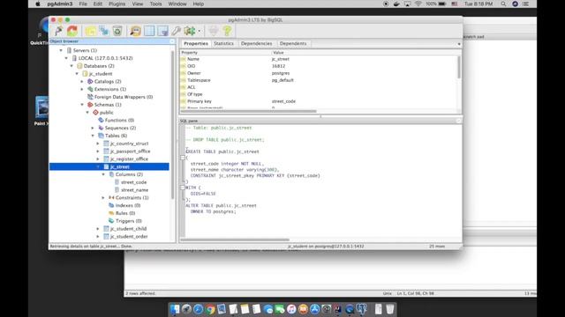Screen dimensions: 565x317
Task: Switch to the Dependents tab
Action: click(293, 43)
